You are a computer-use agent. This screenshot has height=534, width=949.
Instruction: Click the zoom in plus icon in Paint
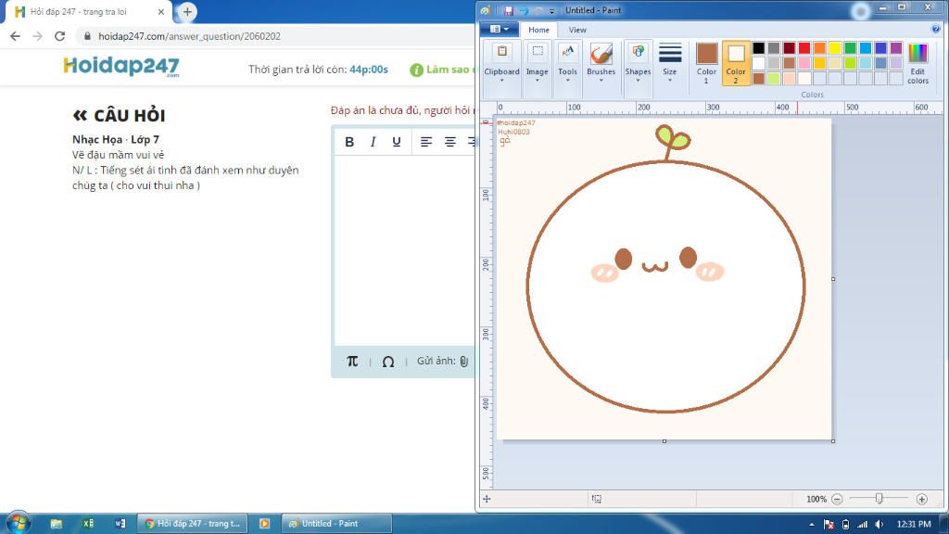922,499
